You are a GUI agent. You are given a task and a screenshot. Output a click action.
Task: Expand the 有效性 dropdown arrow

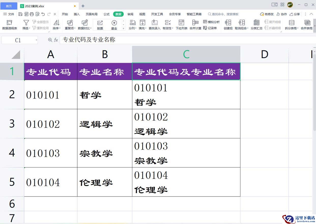pos(173,29)
